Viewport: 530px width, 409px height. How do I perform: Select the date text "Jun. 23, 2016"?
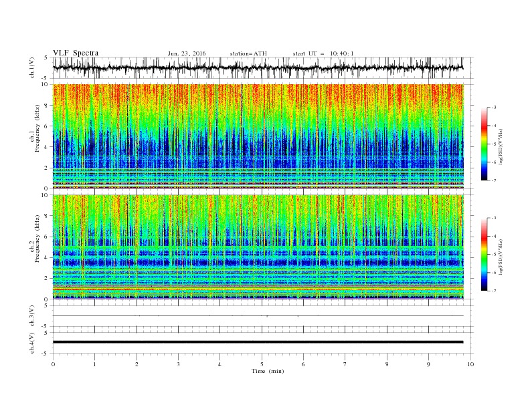pyautogui.click(x=187, y=53)
